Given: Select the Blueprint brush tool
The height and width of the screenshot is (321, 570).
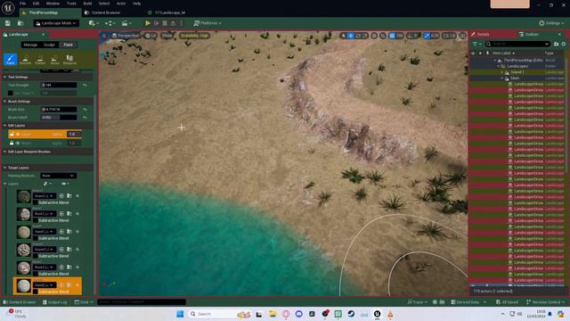Looking at the screenshot, I should click(x=69, y=60).
